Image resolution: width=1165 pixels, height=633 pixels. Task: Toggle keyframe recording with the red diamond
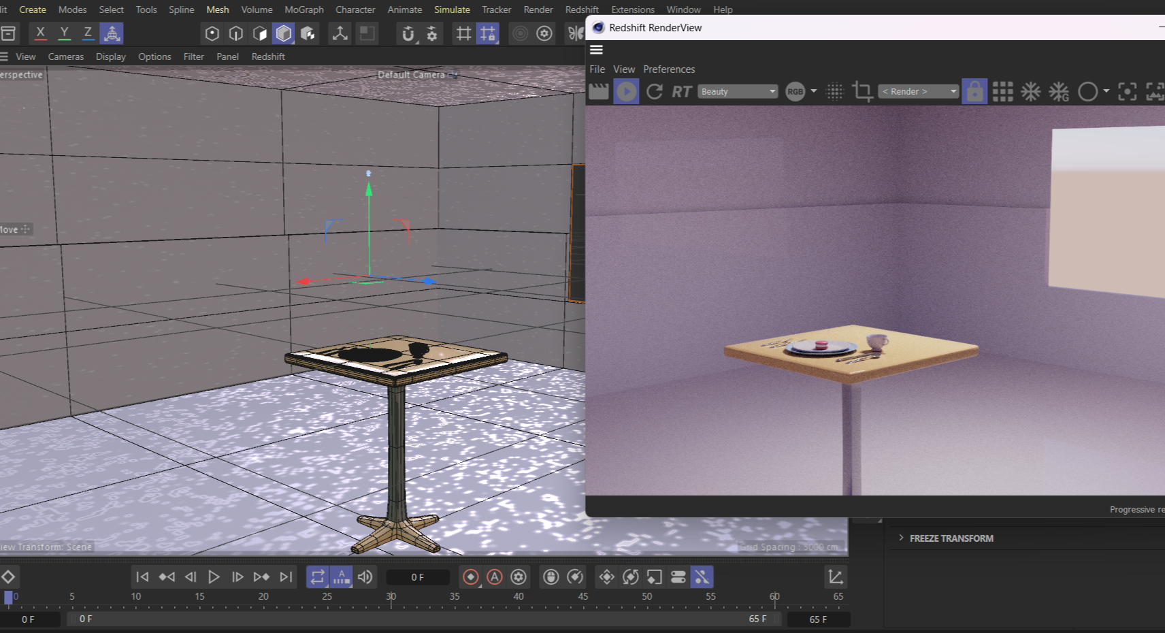[x=471, y=577]
